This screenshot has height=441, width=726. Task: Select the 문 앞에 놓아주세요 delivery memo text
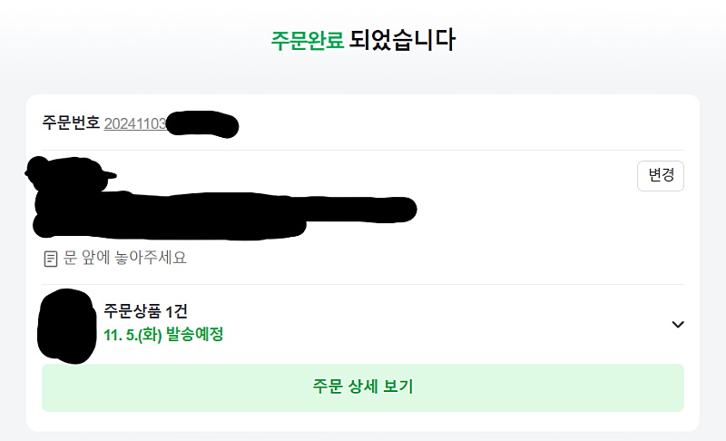click(125, 258)
